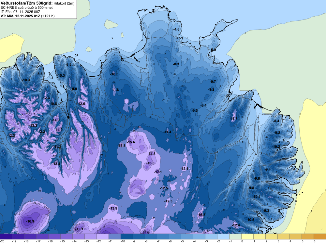Click the -17.1 temperature label
Image resolution: width=326 pixels, height=243 pixels.
click(x=158, y=172)
